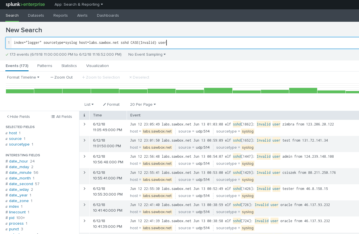The height and width of the screenshot is (234, 359).
Task: Expand the 11:05:49 PM event row
Action: pyautogui.click(x=84, y=124)
